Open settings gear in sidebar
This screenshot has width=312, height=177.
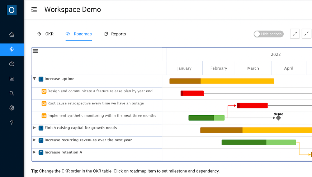pos(12,108)
